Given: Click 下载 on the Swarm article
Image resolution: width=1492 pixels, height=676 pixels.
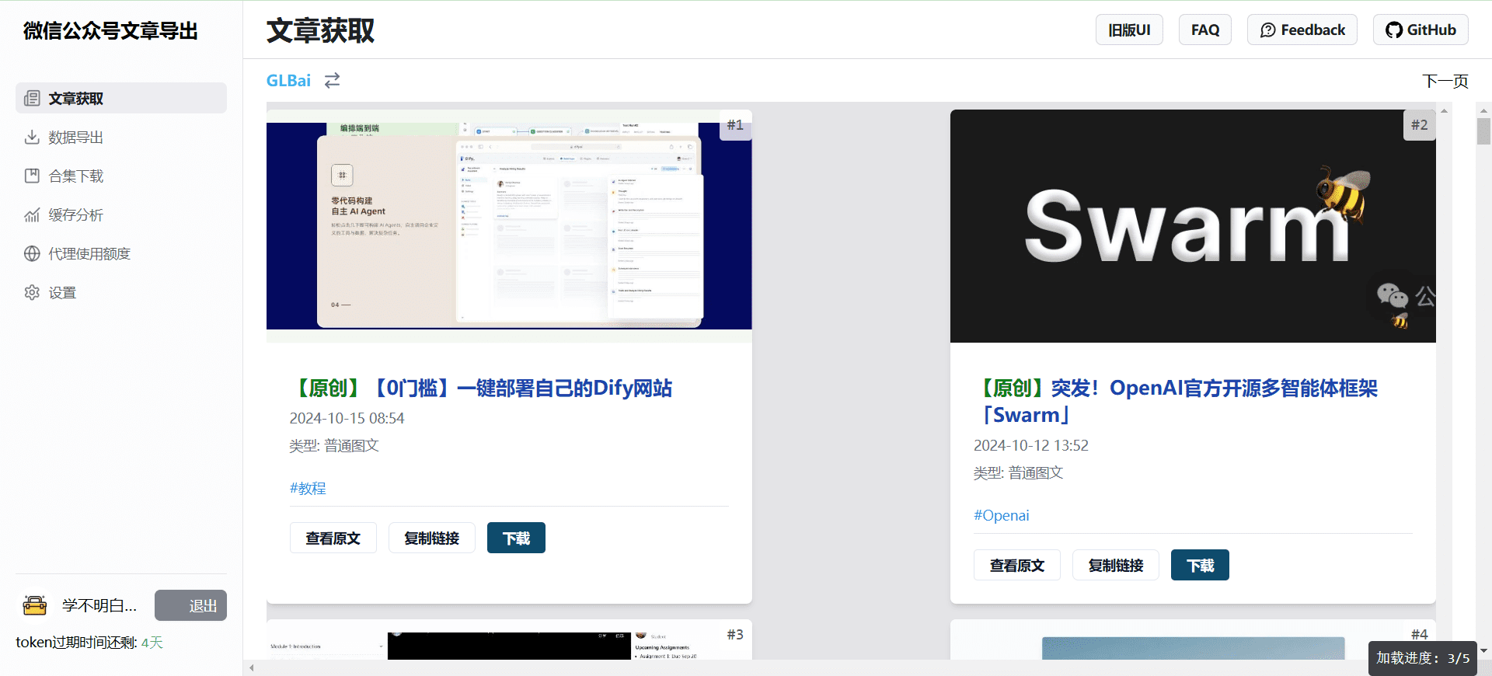Looking at the screenshot, I should [1200, 565].
